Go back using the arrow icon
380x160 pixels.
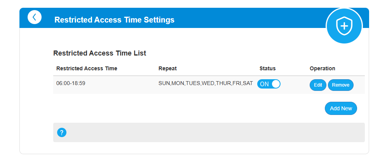point(35,17)
